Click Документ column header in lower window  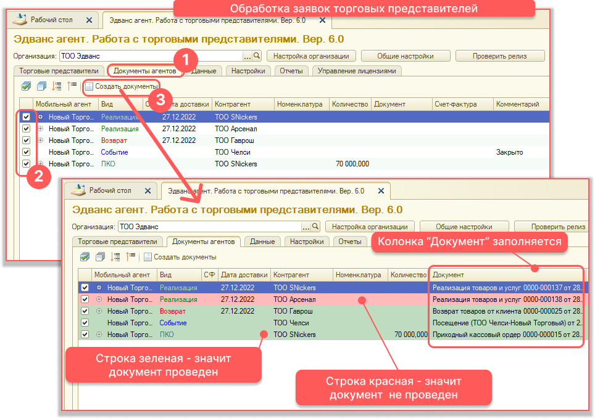click(506, 275)
